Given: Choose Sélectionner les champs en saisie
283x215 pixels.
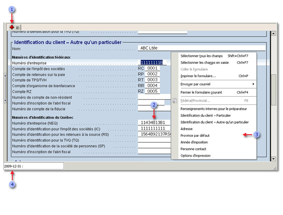Looking at the screenshot, I should pyautogui.click(x=214, y=63).
